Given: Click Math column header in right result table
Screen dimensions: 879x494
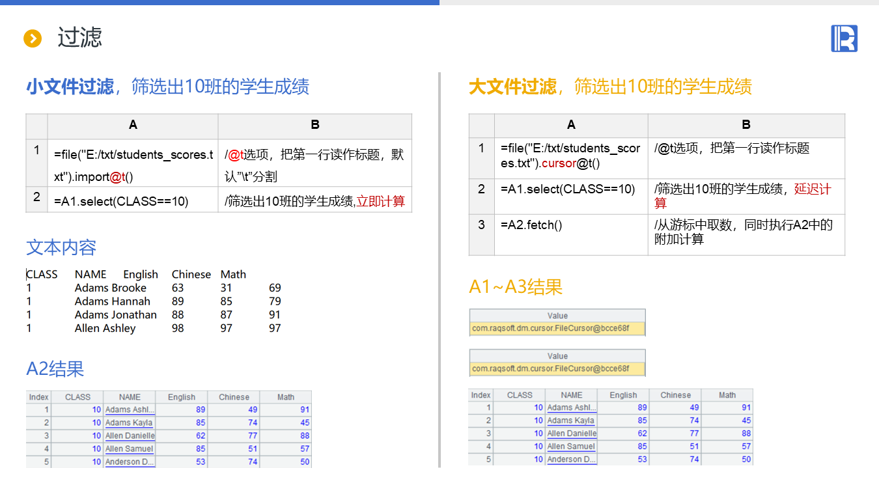Looking at the screenshot, I should 727,395.
